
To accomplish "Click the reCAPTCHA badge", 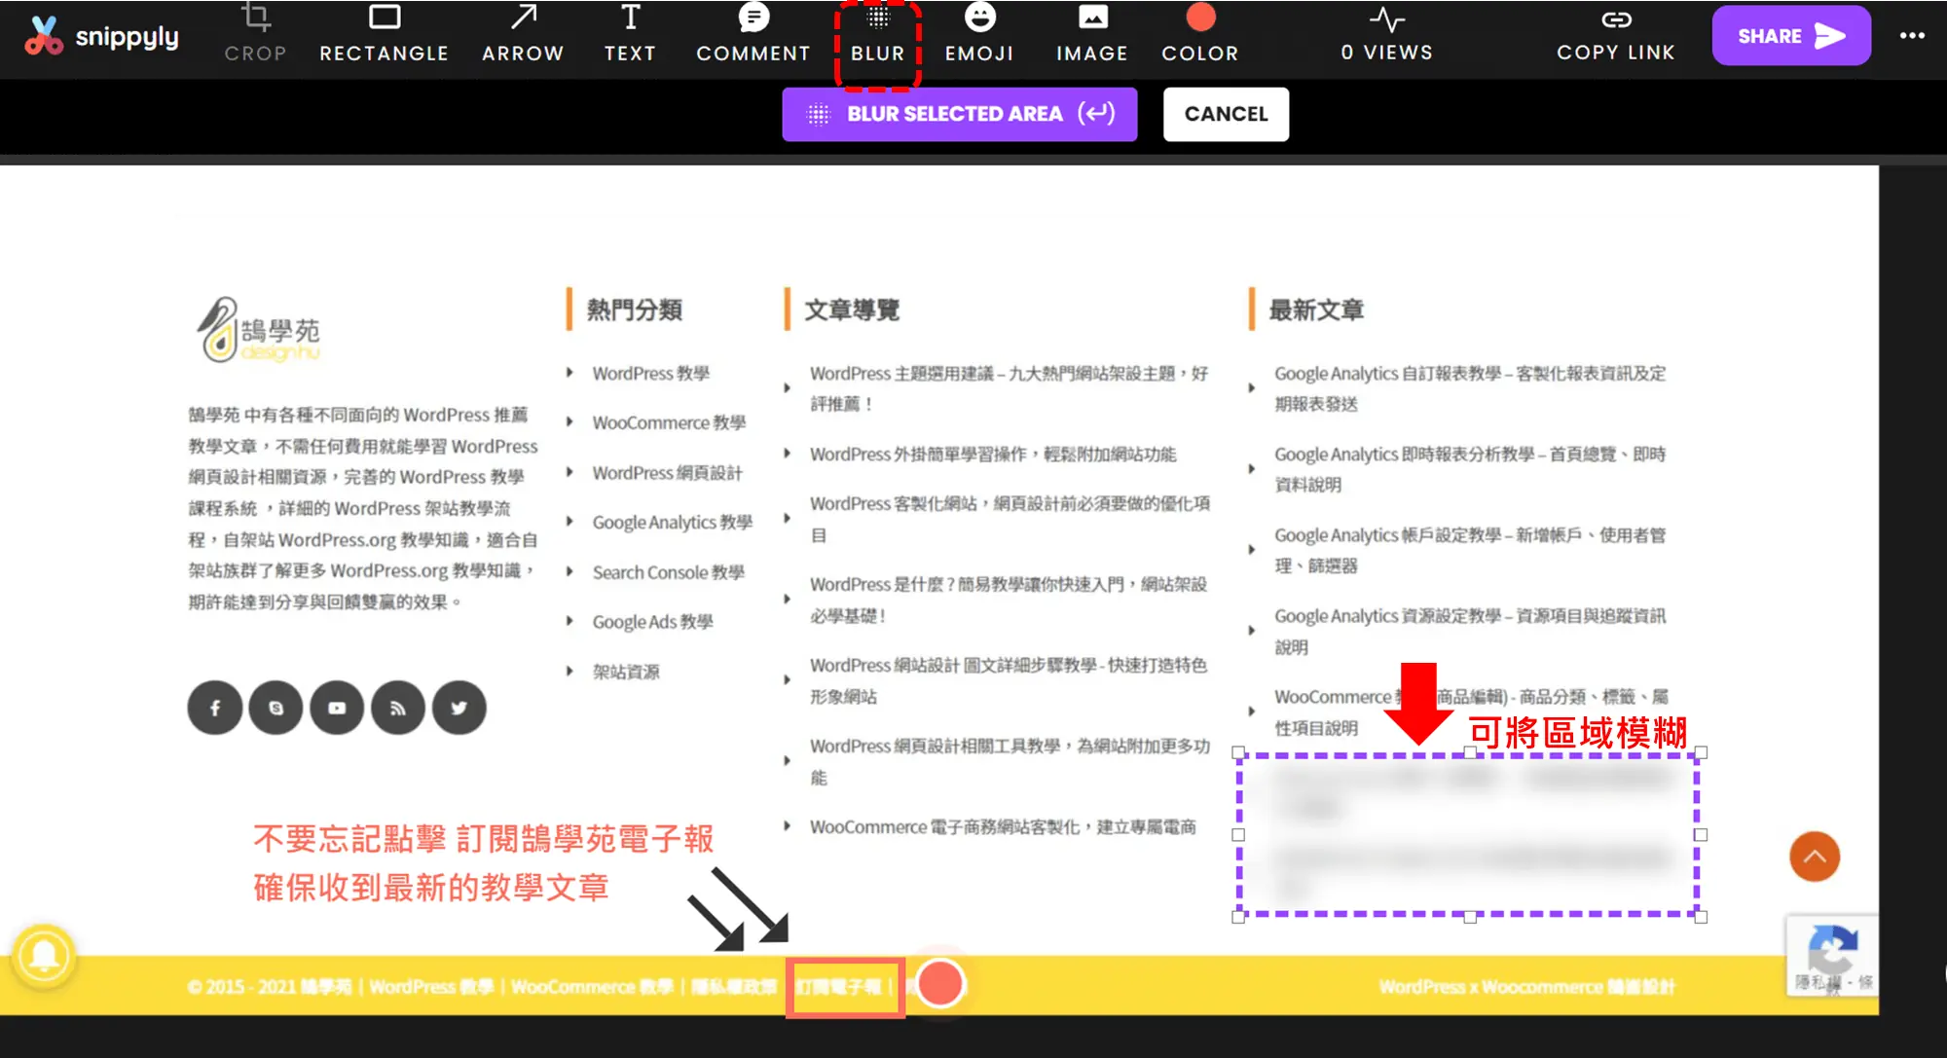I will (x=1831, y=956).
